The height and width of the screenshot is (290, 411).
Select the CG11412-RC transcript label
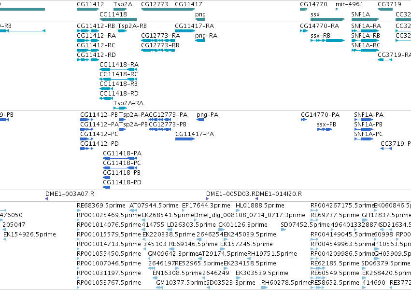[96, 45]
